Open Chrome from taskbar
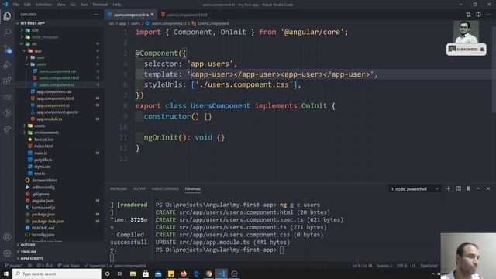 coord(208,274)
